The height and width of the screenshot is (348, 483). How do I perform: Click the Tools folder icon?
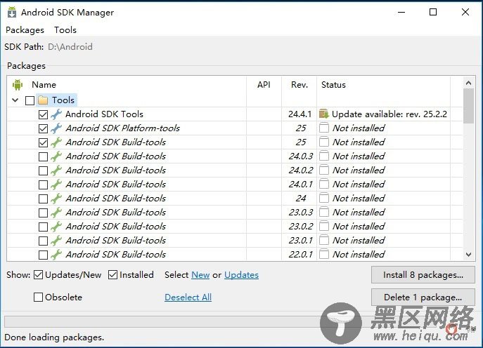[43, 100]
